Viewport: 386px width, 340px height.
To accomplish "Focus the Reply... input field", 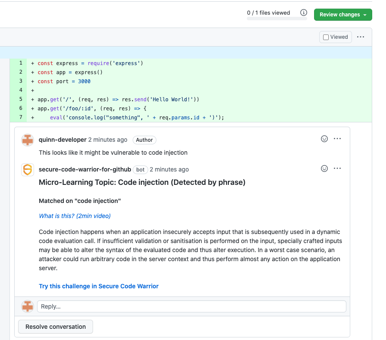I will tap(192, 306).
